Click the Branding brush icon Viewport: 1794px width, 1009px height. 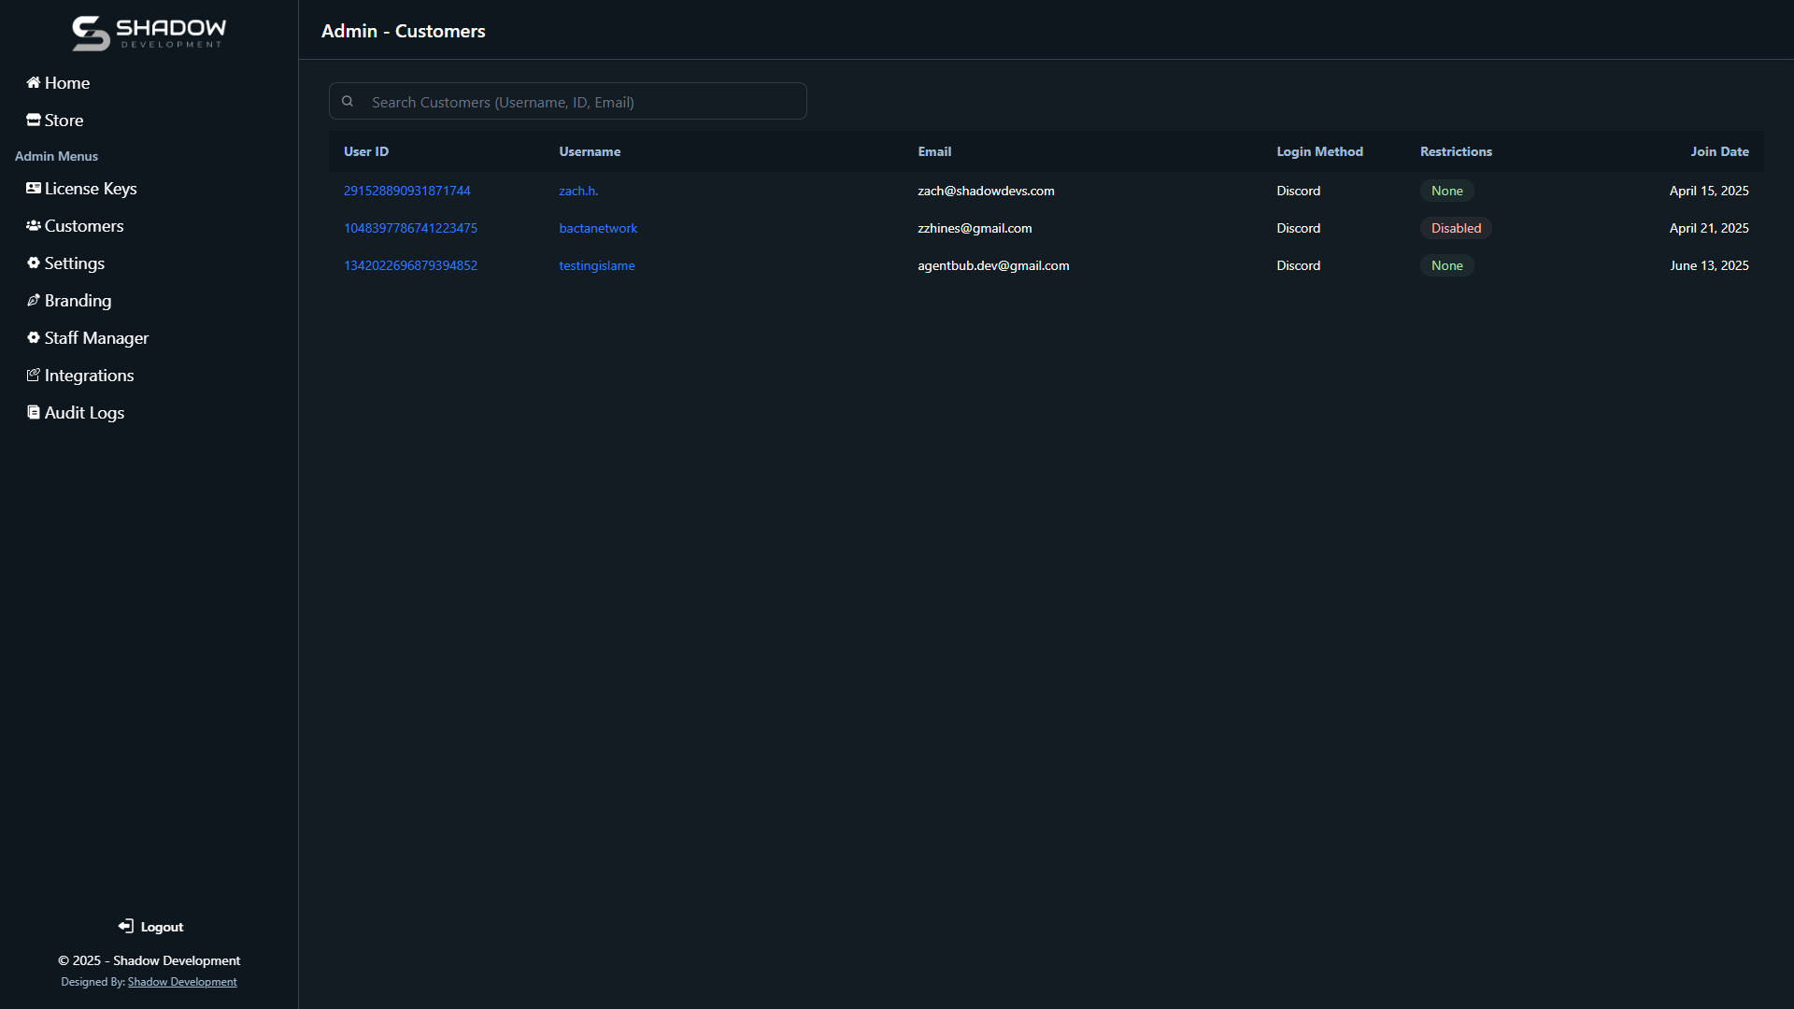point(34,301)
